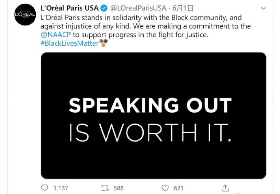Image resolution: width=280 pixels, height=194 pixels.
Task: Click the blue verified badge
Action: [x=104, y=8]
